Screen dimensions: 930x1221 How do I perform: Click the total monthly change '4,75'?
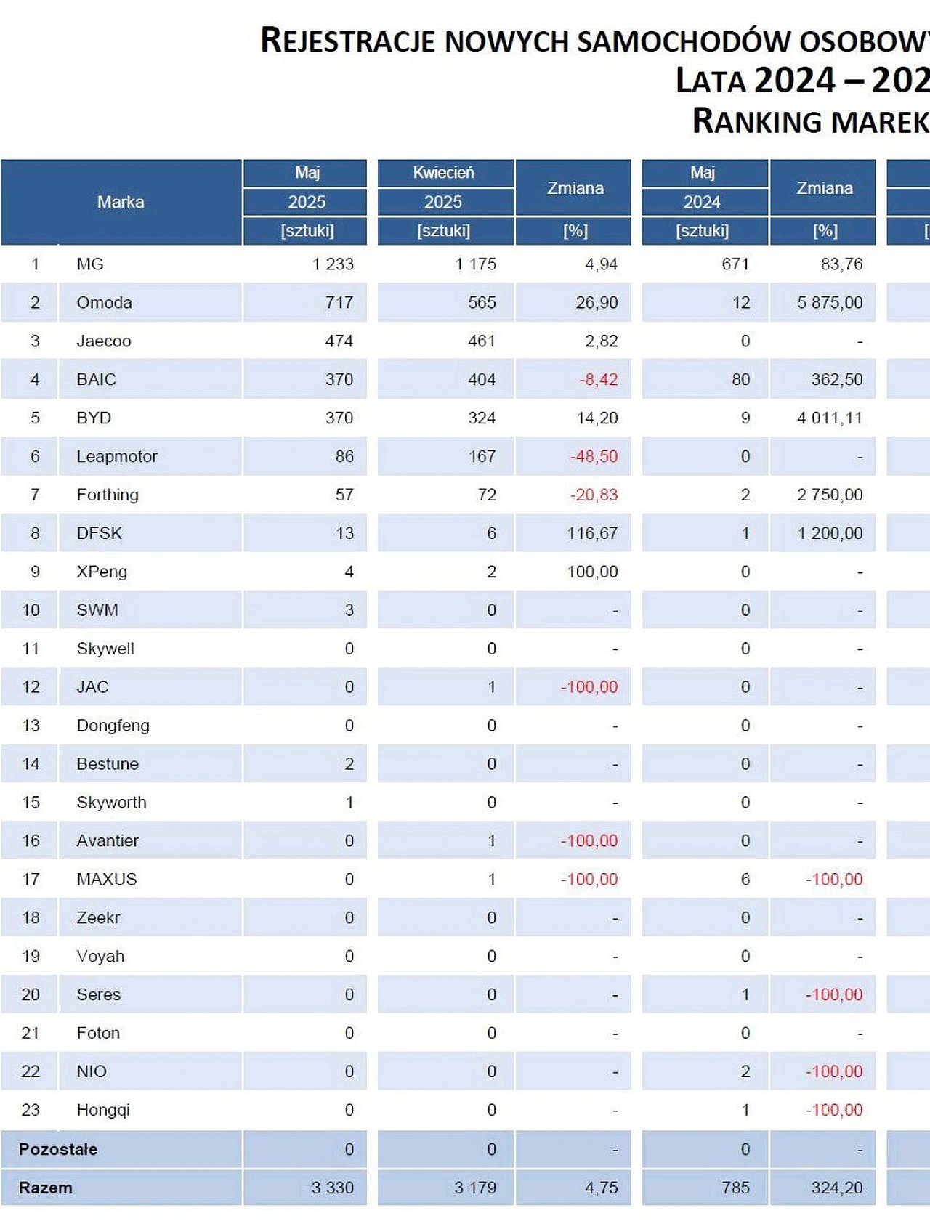pyautogui.click(x=602, y=1189)
